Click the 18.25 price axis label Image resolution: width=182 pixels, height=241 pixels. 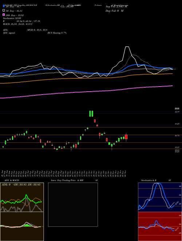click(x=177, y=124)
